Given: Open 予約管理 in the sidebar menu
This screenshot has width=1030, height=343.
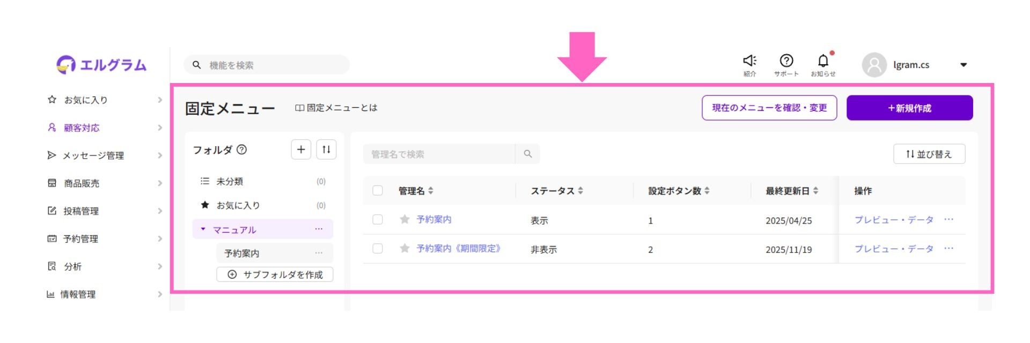Looking at the screenshot, I should pyautogui.click(x=80, y=239).
